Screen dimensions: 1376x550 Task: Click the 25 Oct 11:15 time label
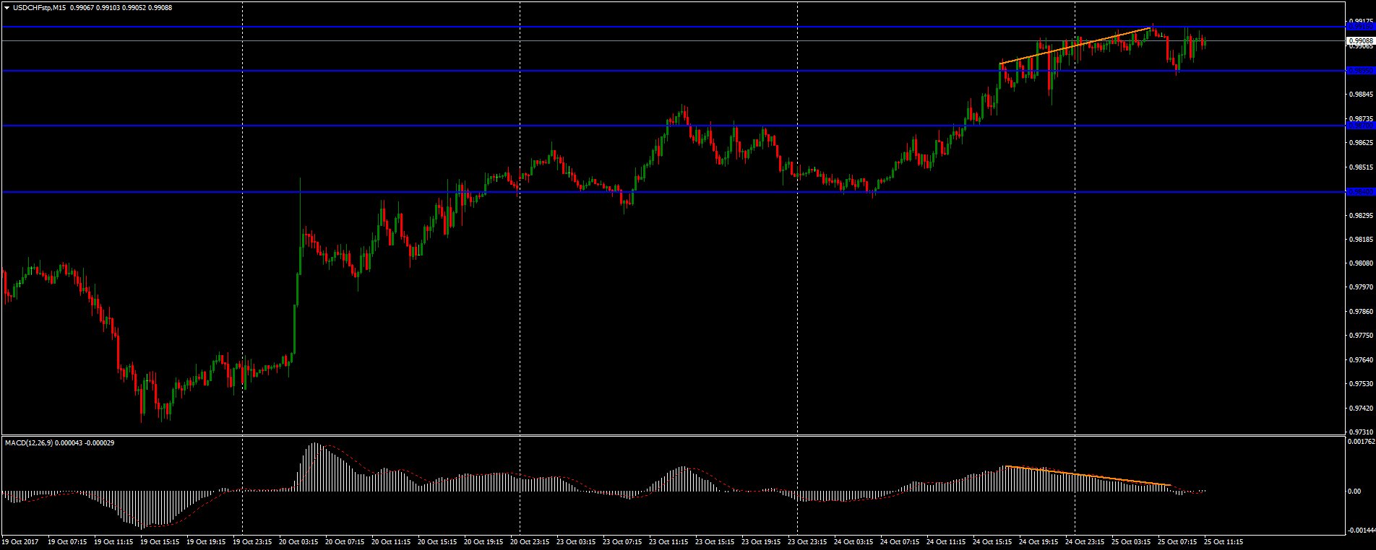1224,541
